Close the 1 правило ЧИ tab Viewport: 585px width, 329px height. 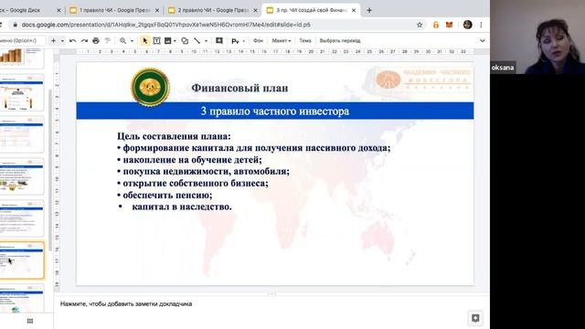pos(157,10)
